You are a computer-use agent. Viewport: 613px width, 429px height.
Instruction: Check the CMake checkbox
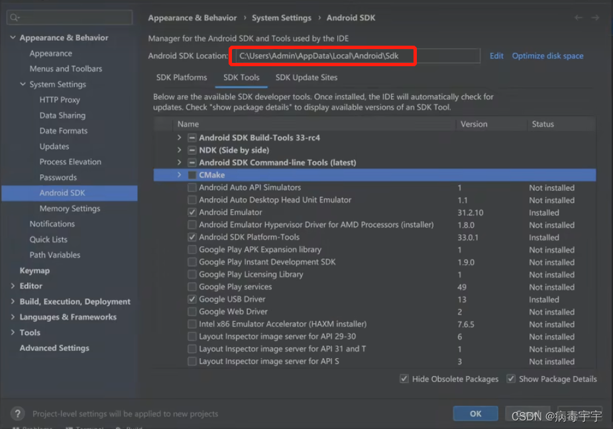[192, 175]
